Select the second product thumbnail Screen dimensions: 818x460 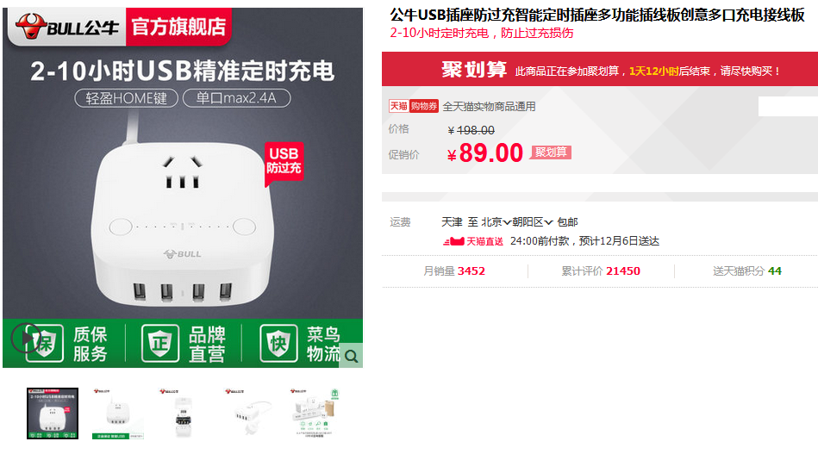click(x=118, y=413)
